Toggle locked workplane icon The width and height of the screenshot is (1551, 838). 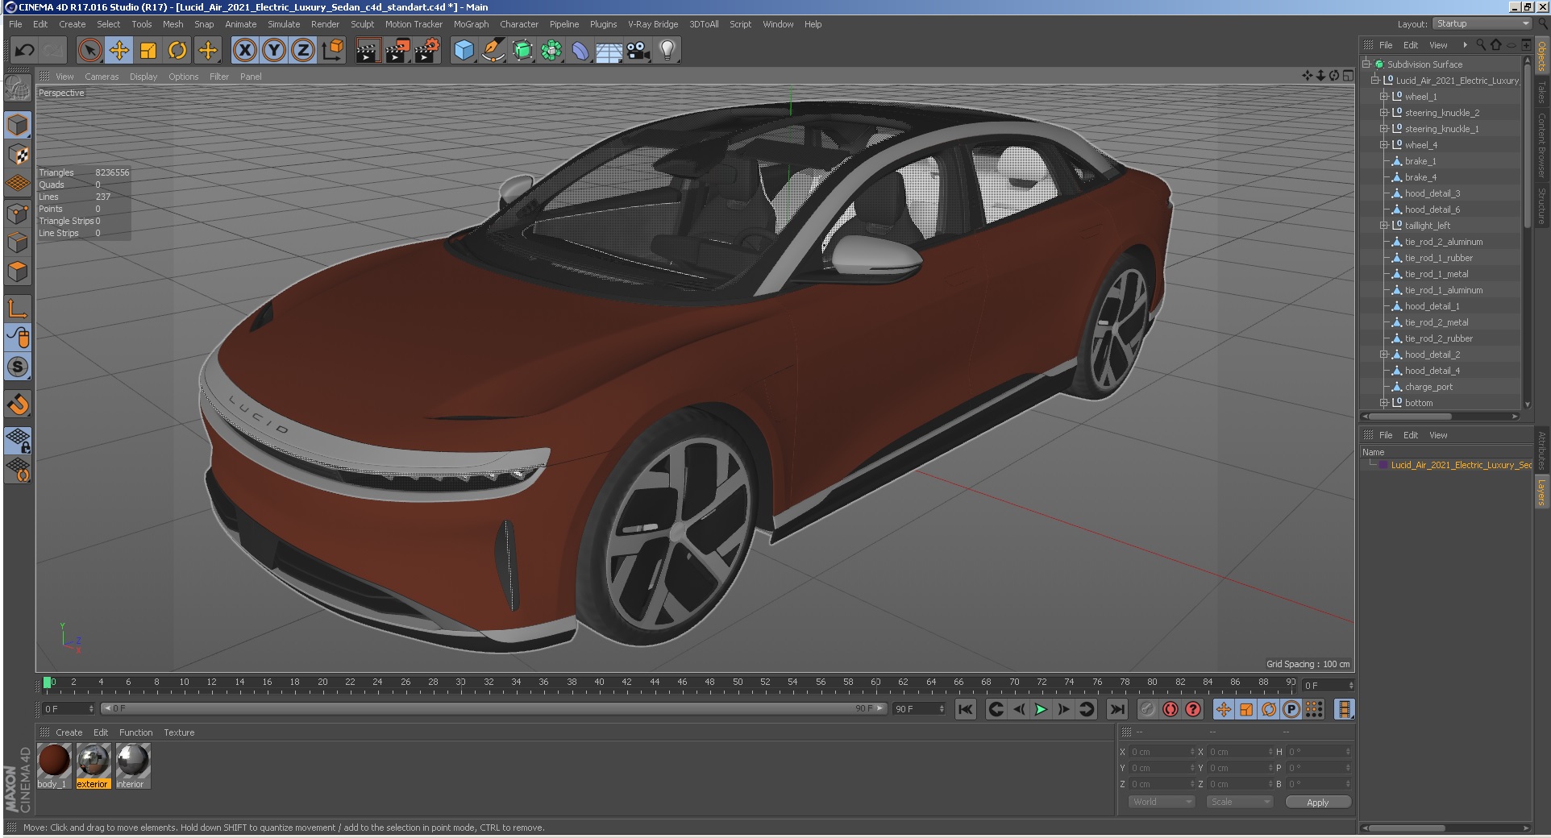18,440
